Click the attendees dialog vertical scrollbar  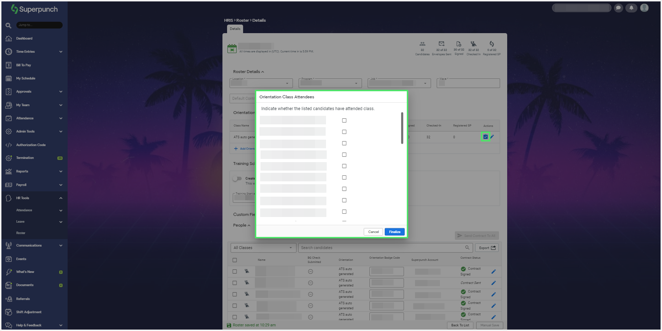402,128
